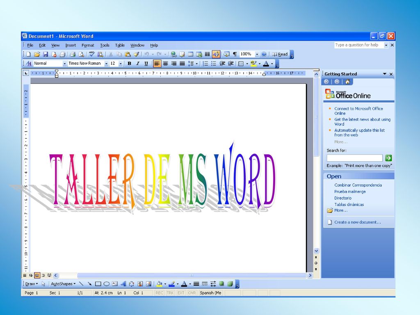Open the Font Size dropdown showing 12
Viewport: 420px width, 315px height.
[x=121, y=64]
